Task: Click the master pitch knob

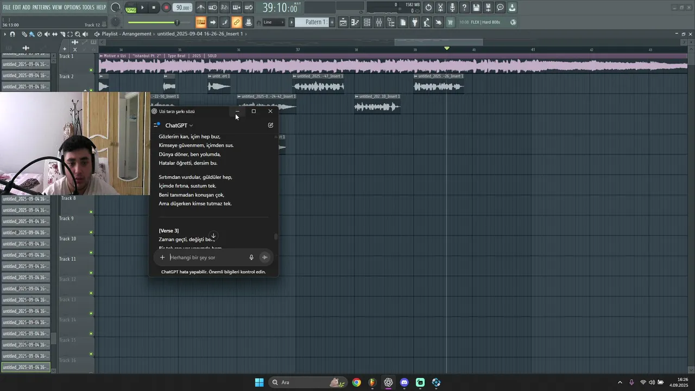Action: pos(115,22)
